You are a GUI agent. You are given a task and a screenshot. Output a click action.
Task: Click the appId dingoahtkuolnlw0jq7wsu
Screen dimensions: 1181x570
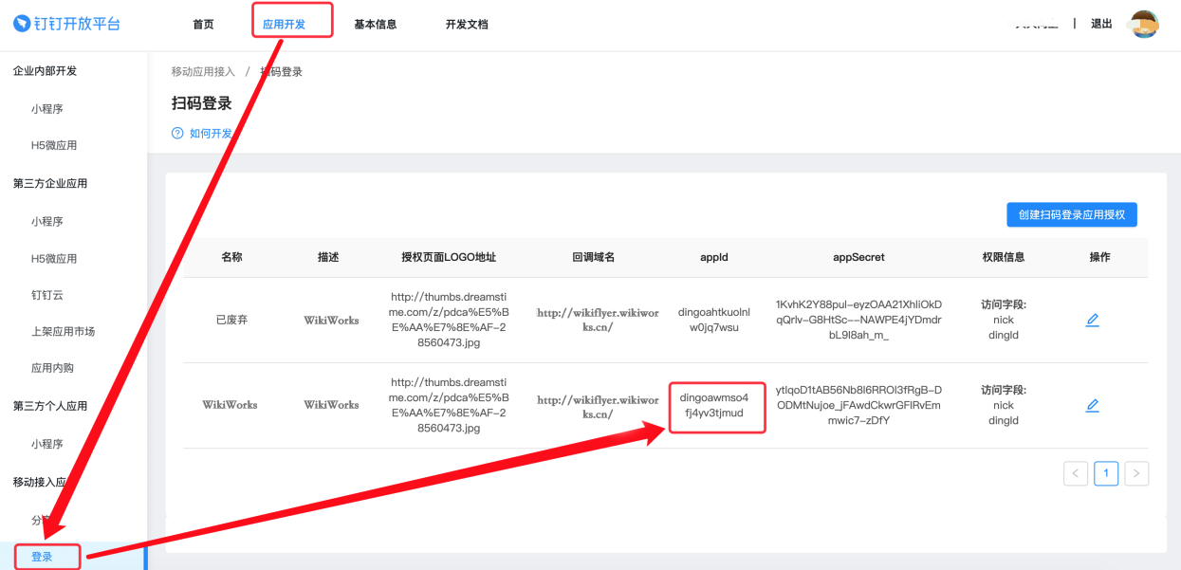[x=714, y=320]
